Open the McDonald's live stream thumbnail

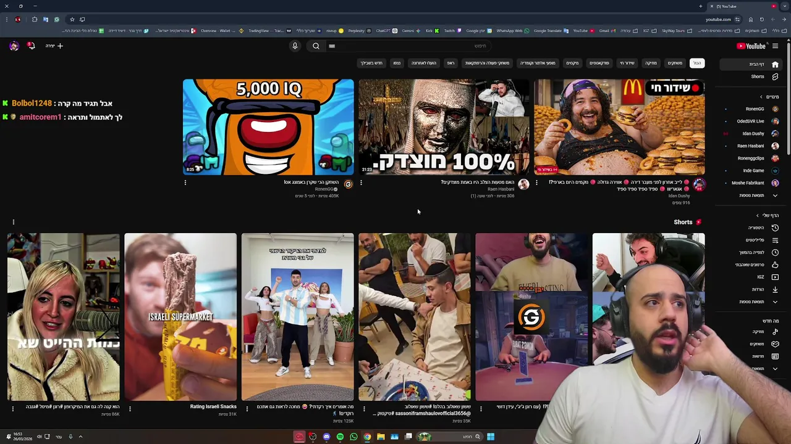tap(619, 127)
